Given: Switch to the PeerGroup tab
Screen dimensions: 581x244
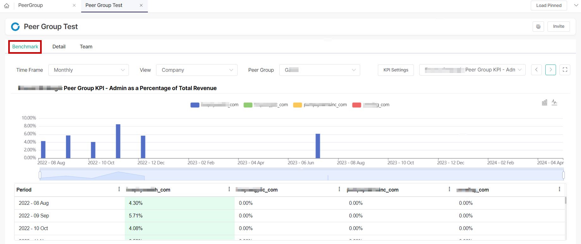Looking at the screenshot, I should coord(31,5).
